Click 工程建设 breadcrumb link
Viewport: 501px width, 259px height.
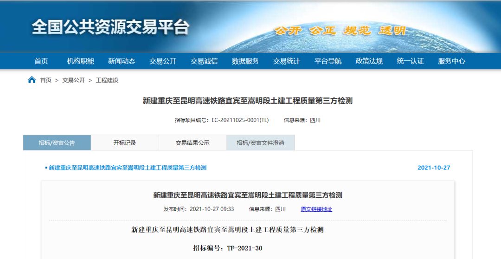pos(107,80)
